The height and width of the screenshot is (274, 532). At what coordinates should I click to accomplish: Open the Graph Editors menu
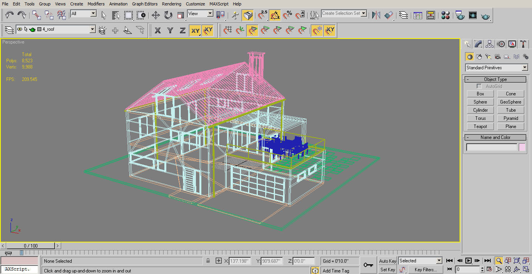(144, 4)
